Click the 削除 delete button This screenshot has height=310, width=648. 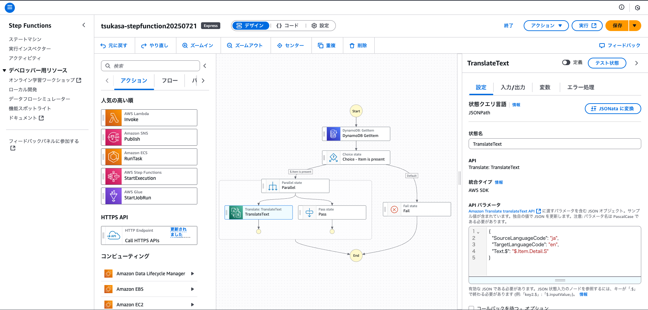click(358, 46)
